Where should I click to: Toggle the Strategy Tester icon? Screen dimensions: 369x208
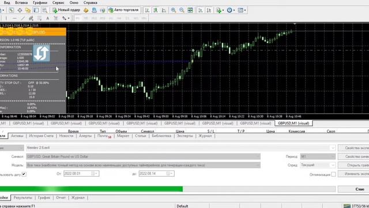click(x=44, y=10)
